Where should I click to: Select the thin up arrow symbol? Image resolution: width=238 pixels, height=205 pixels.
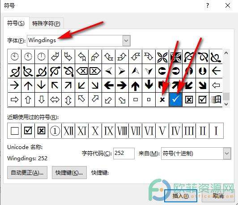pos(28,85)
